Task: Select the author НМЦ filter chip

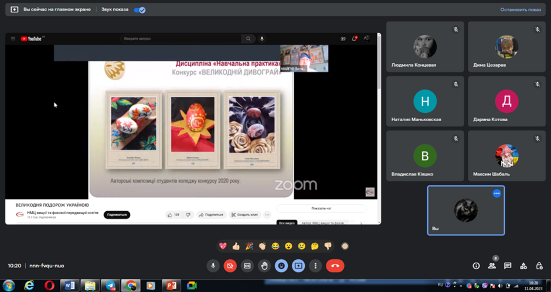Action: pyautogui.click(x=324, y=222)
